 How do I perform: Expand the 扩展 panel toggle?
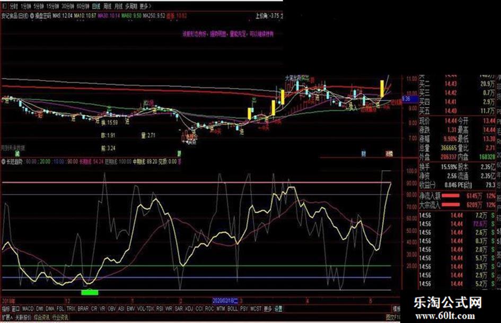coord(7,317)
